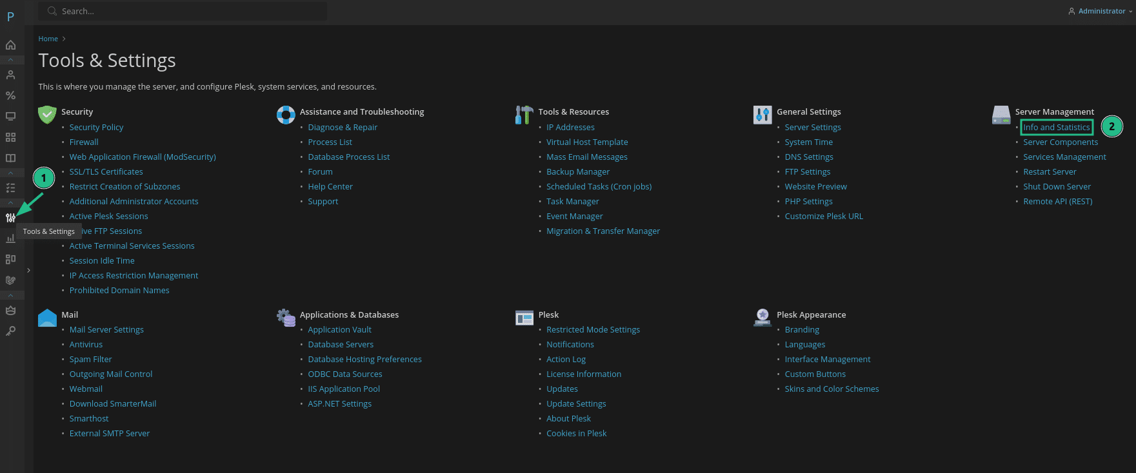
Task: Click the Plesk P logo icon
Action: [10, 17]
